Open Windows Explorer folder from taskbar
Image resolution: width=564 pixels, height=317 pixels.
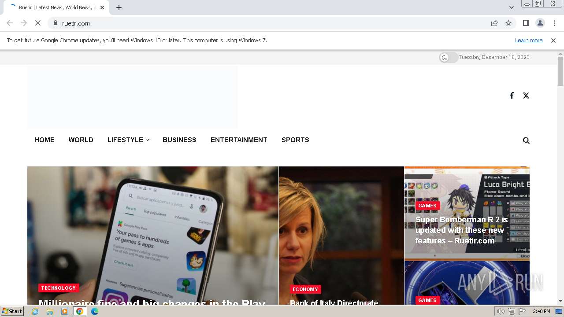click(50, 311)
